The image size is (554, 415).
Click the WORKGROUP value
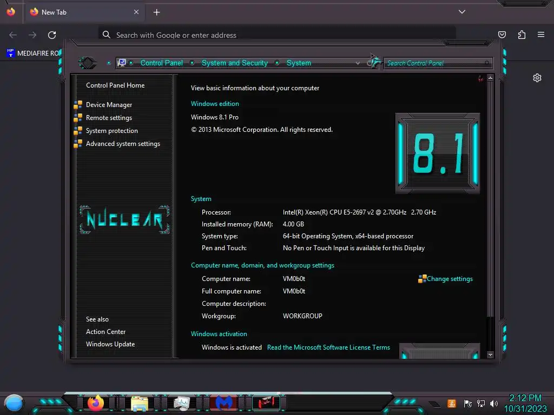(x=302, y=316)
